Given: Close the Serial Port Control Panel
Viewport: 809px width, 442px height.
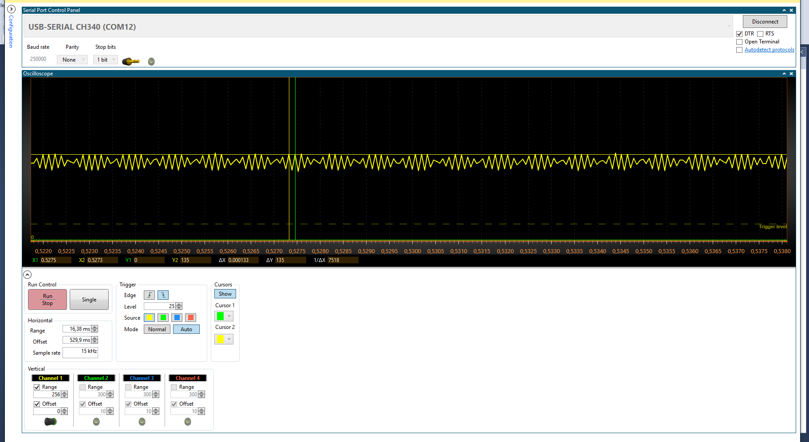Looking at the screenshot, I should point(791,10).
